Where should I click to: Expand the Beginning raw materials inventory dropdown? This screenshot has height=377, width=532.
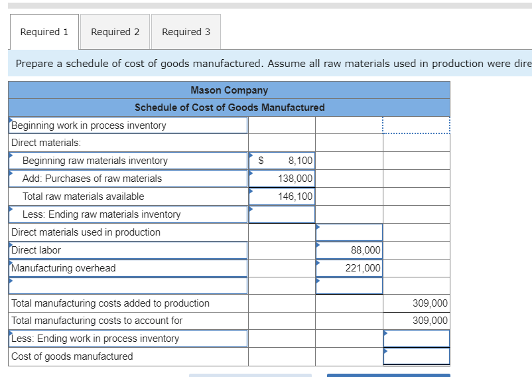129,161
